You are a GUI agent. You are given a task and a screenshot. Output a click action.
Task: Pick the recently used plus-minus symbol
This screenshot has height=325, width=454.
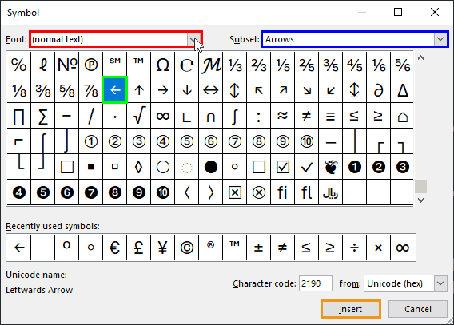pyautogui.click(x=259, y=248)
